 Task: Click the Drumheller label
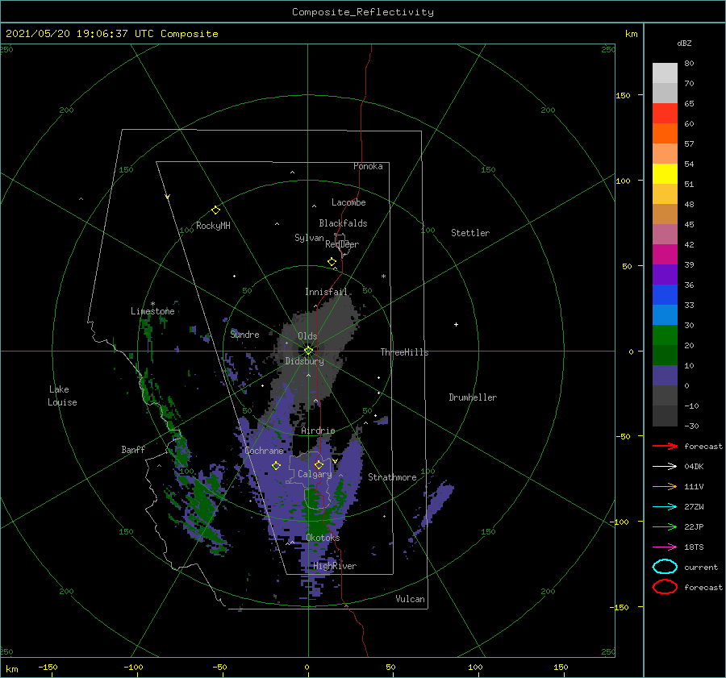point(473,397)
